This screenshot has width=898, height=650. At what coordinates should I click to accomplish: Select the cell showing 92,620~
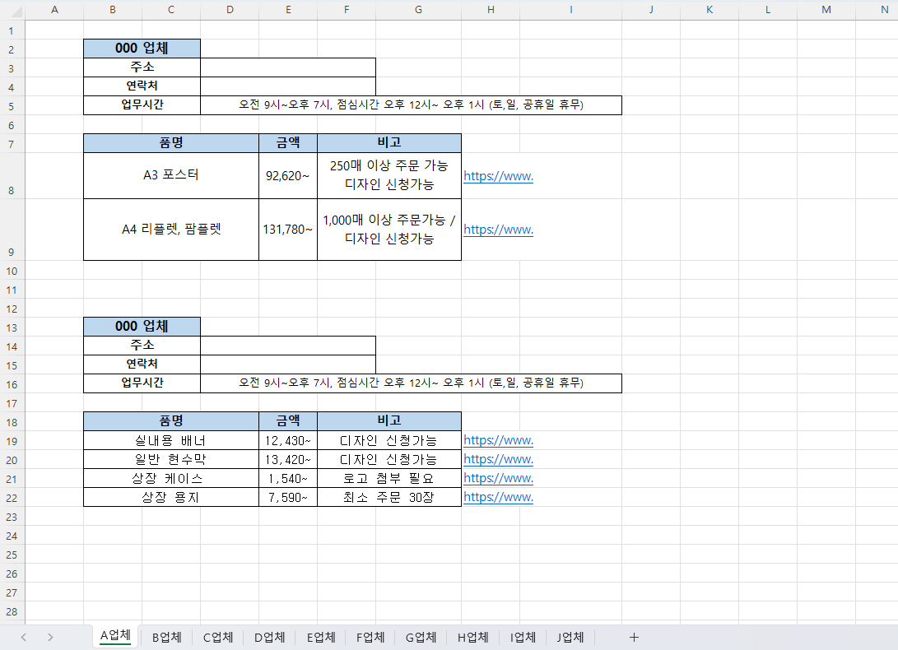[288, 175]
